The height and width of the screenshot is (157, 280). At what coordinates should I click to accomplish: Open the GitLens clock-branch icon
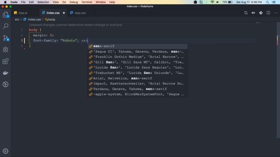(x=6, y=84)
